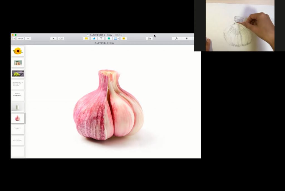Select the sunflower slide thumbnail

pyautogui.click(x=18, y=51)
